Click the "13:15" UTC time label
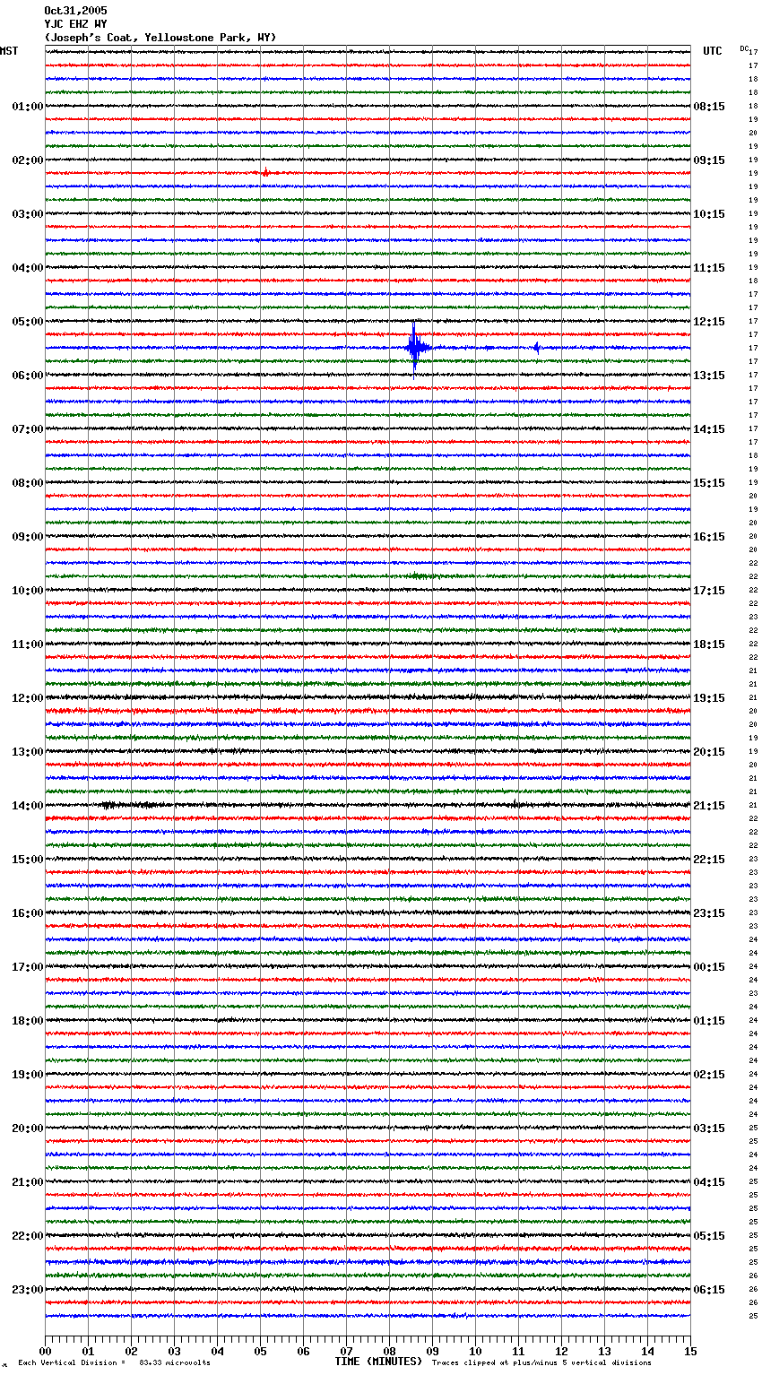 tap(709, 376)
